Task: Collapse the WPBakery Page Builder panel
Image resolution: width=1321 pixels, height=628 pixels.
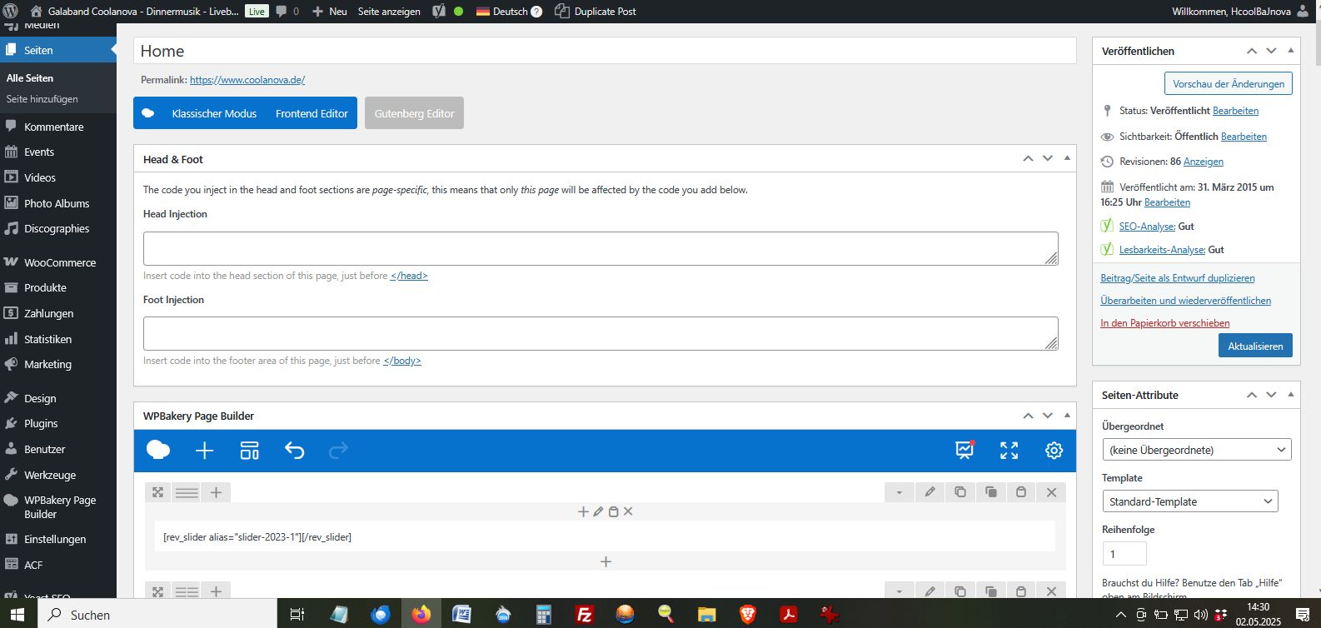Action: 1067,415
